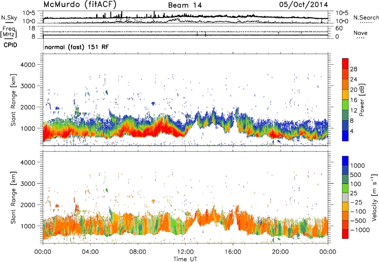Click the Velocity [m s-1] colorbar label
Screen dimensions: 379x262
pyautogui.click(x=374, y=197)
